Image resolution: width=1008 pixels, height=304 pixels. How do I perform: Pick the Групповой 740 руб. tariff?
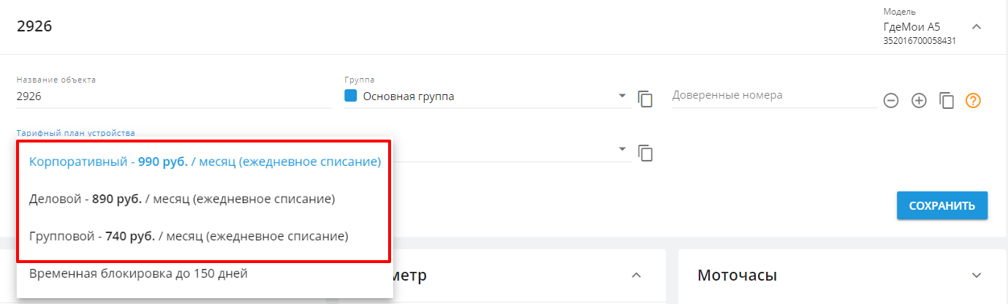coord(189,236)
